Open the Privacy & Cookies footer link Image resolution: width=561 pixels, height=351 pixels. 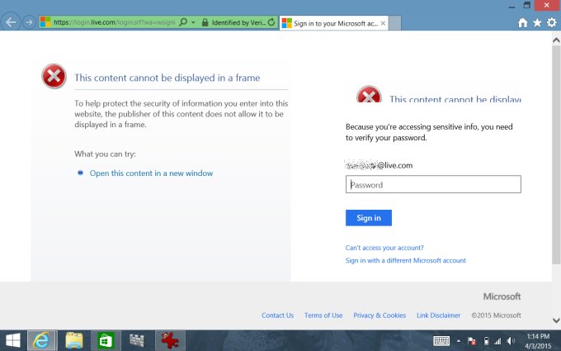click(x=379, y=315)
